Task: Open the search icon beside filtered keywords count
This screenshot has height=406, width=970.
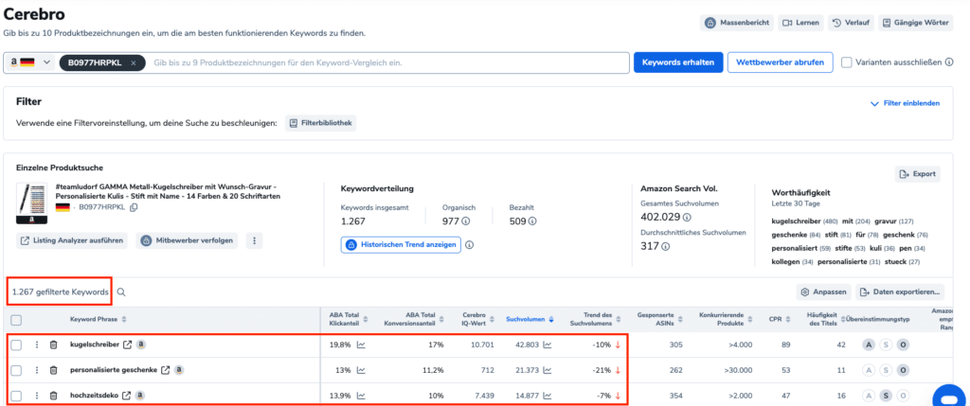Action: pyautogui.click(x=121, y=292)
